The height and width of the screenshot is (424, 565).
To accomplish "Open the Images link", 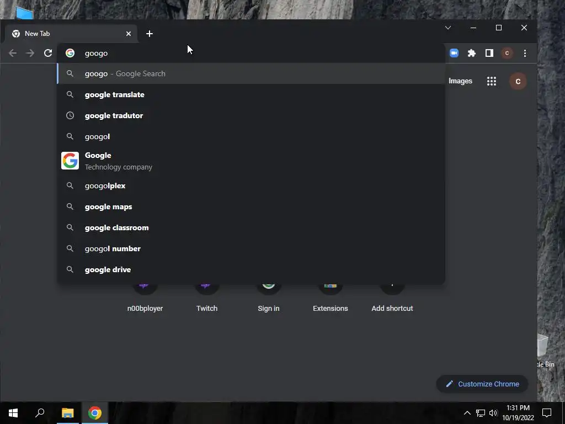I will [460, 81].
